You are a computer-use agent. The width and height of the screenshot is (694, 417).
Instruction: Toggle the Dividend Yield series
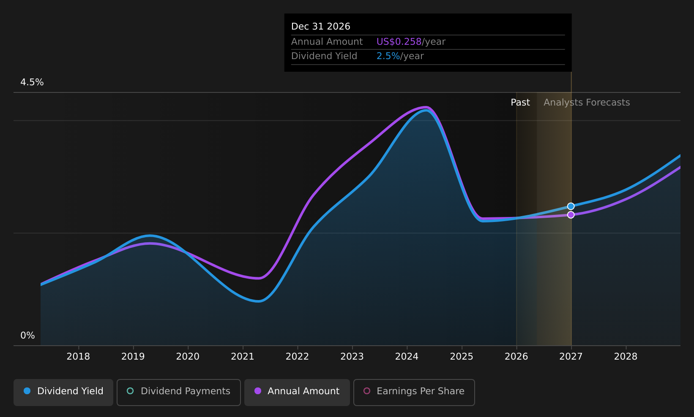[x=63, y=392]
